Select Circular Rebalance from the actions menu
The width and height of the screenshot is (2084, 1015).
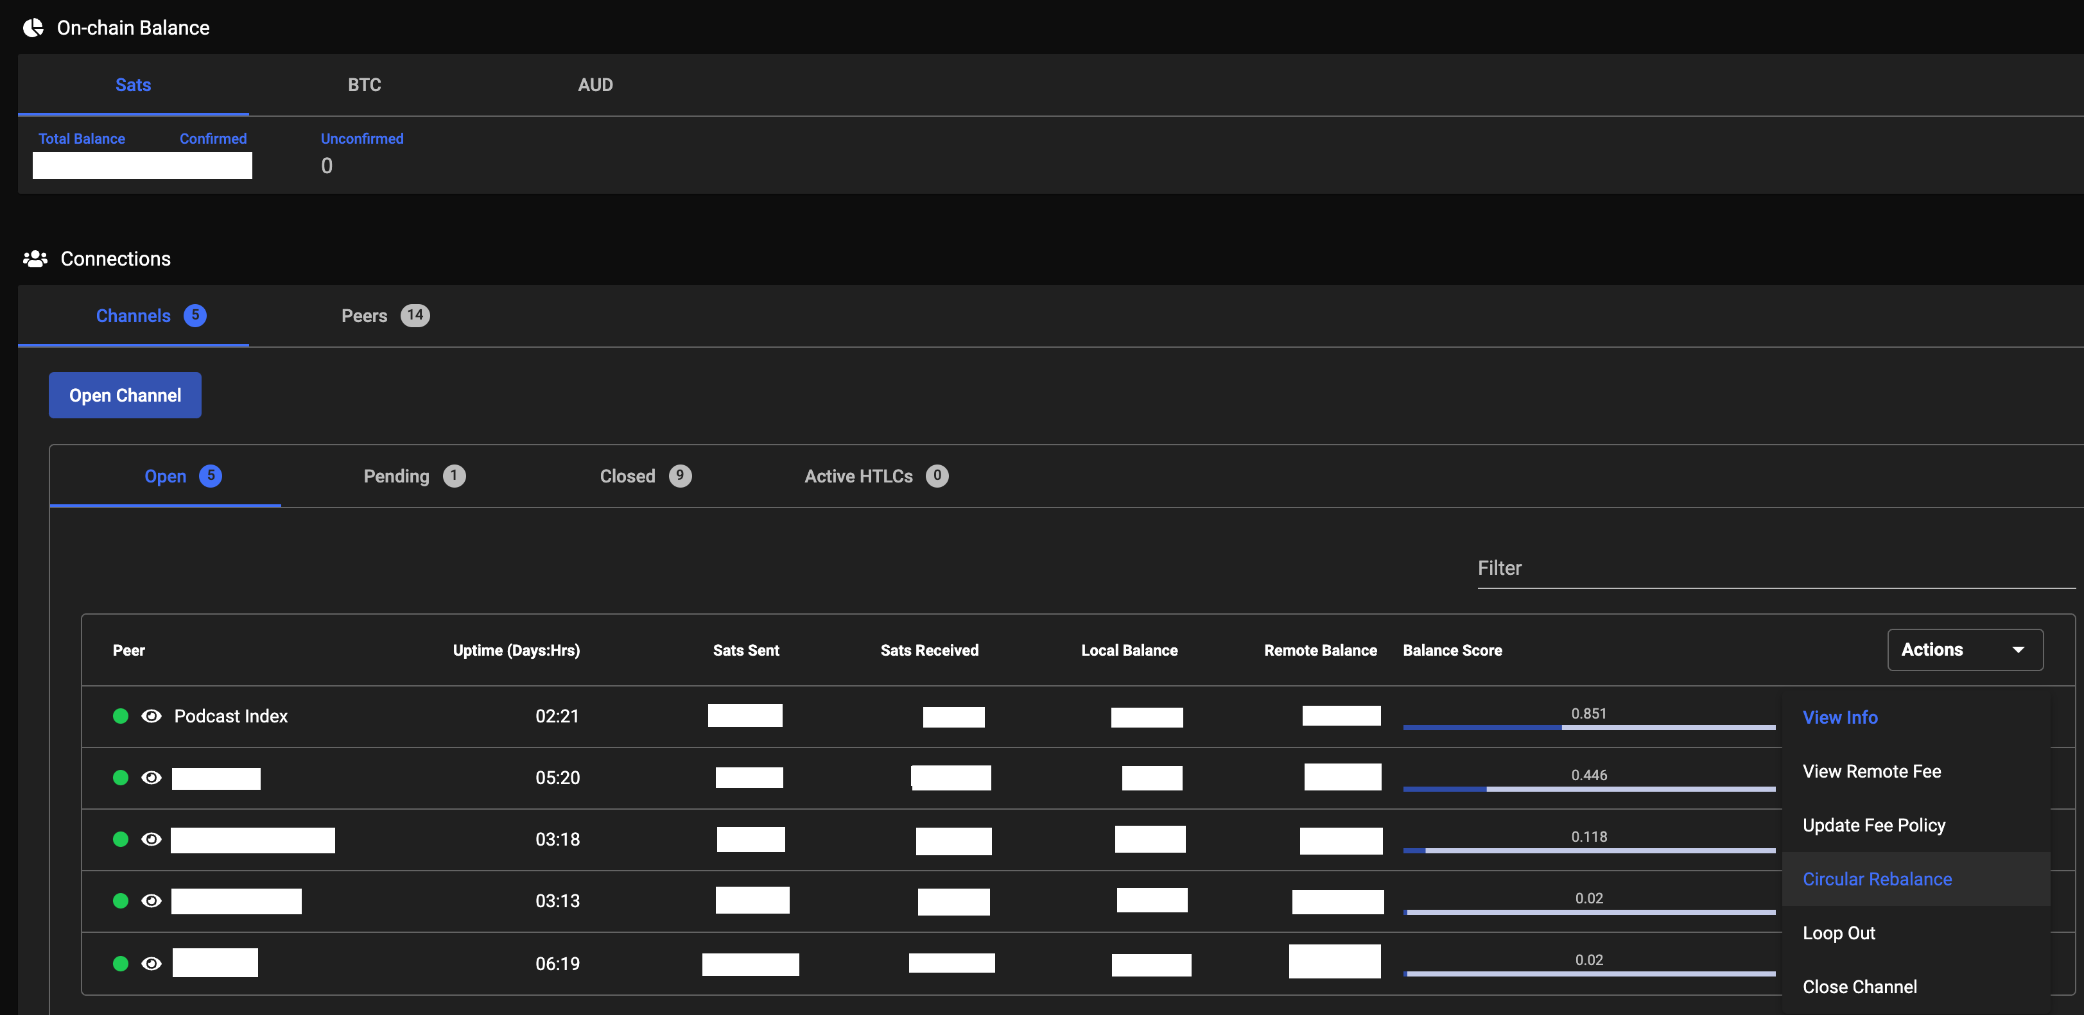click(x=1877, y=879)
